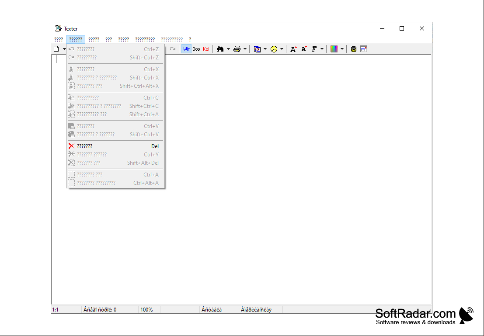Choose the enabled Del menu entry

(115, 146)
